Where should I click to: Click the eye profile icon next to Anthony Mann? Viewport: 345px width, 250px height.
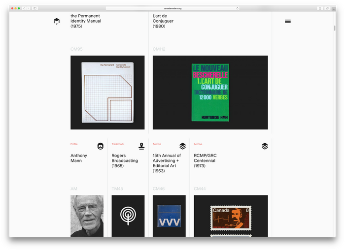[101, 146]
